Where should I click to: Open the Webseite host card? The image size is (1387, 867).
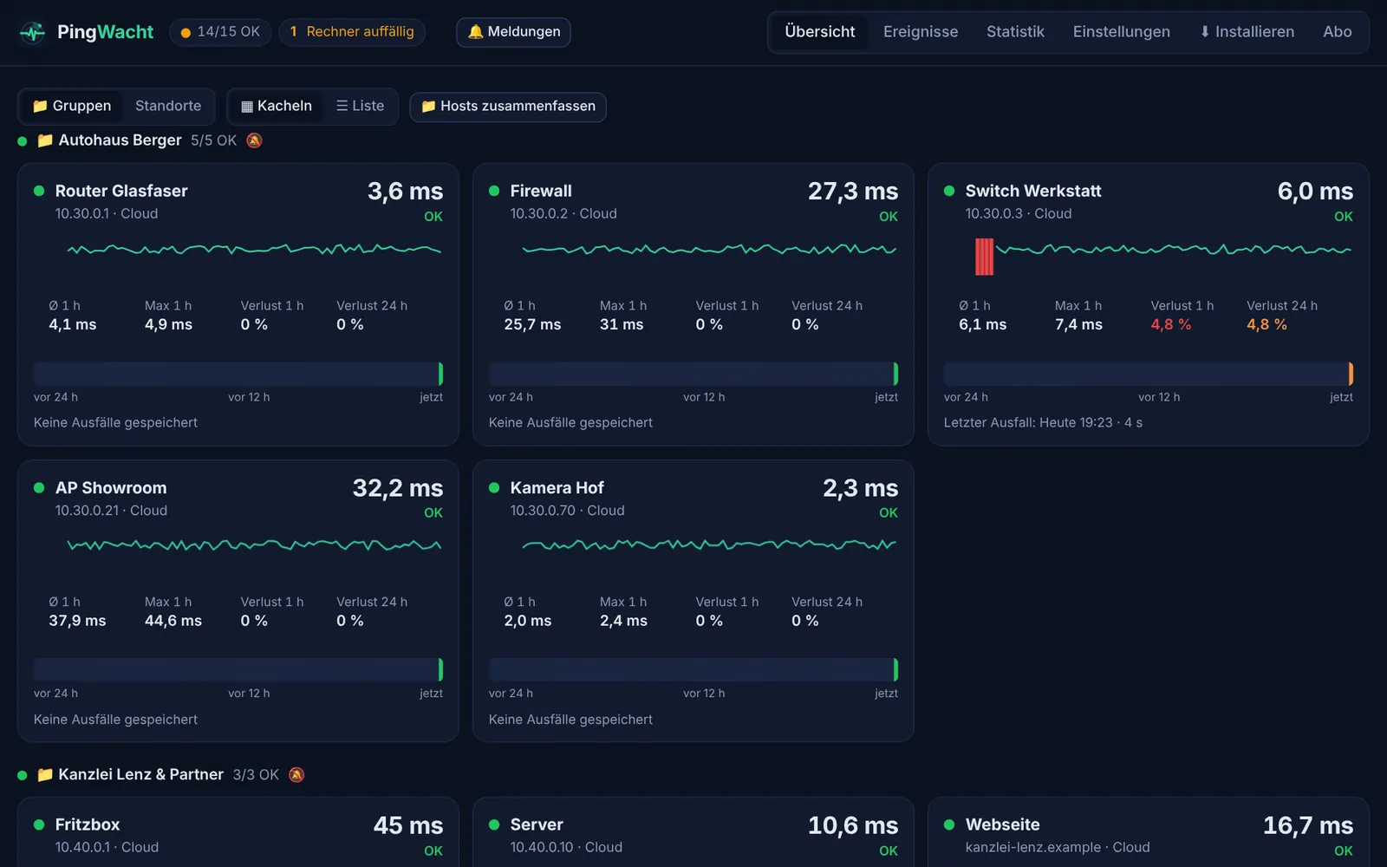coord(1148,832)
